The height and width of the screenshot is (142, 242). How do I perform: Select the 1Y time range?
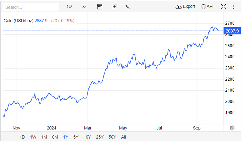[x=66, y=137]
